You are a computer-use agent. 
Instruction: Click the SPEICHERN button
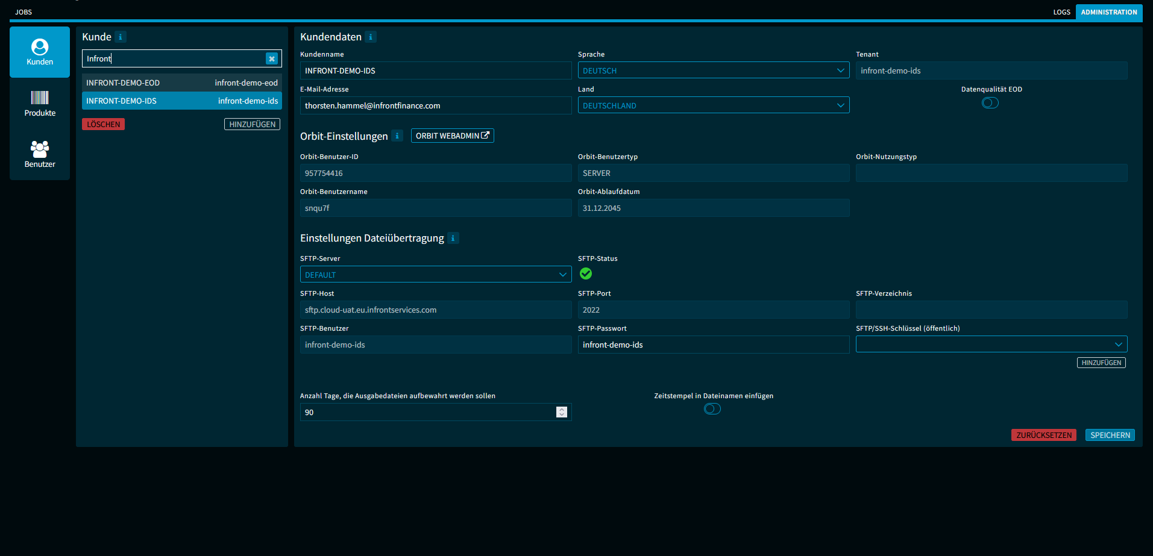coord(1110,435)
